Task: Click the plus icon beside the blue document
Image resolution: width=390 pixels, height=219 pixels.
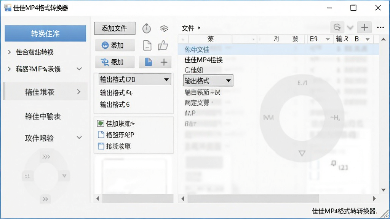Action: click(x=164, y=62)
